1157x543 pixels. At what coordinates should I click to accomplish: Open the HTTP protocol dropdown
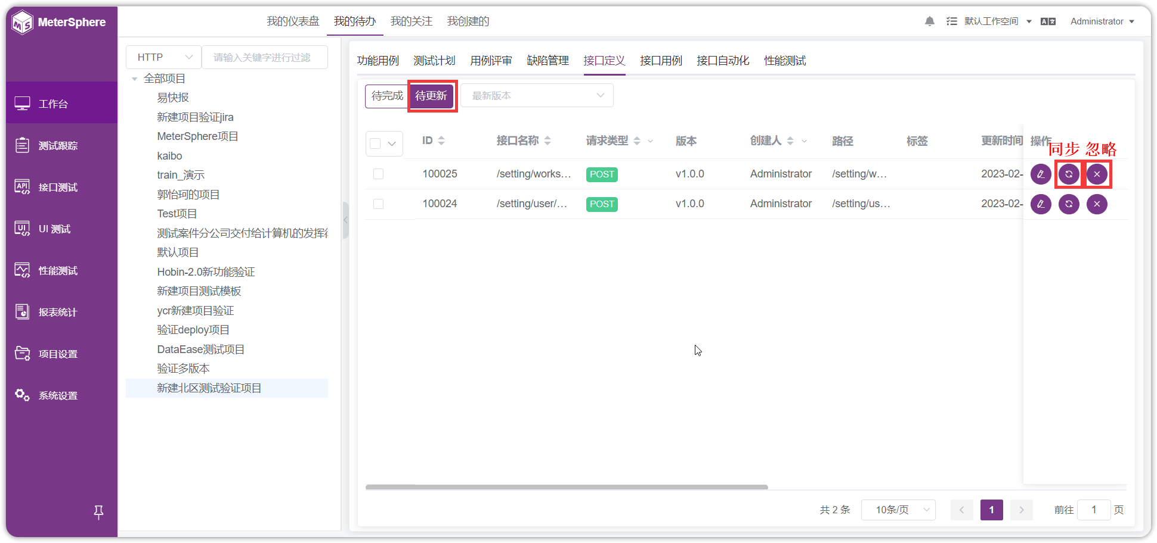tap(163, 57)
